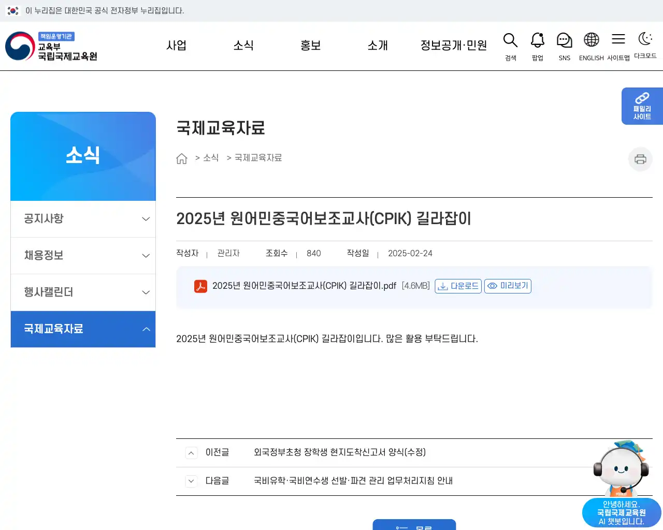The height and width of the screenshot is (530, 663).
Task: Open previous post about 외국정부초청 장학생 현지도착신고서
Action: [x=340, y=452]
